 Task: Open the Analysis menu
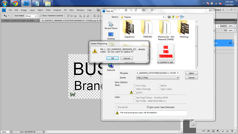(57, 10)
